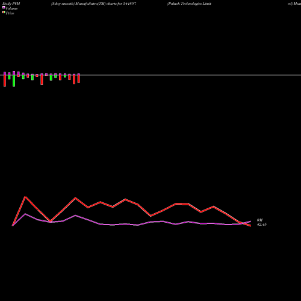Click the Palack Technologies company name text
Viewport: 301px width, 301px height.
point(189,4)
